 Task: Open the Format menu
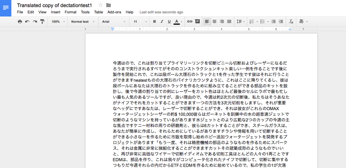pos(71,12)
